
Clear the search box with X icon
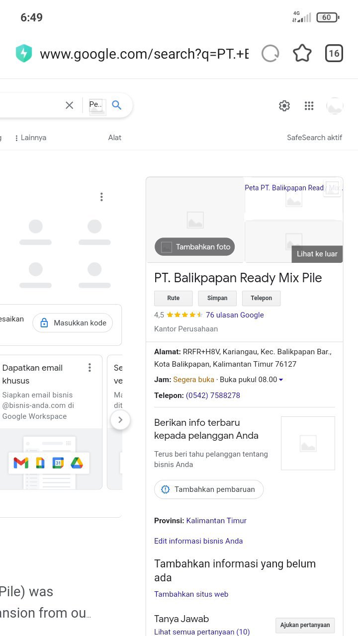coord(70,105)
